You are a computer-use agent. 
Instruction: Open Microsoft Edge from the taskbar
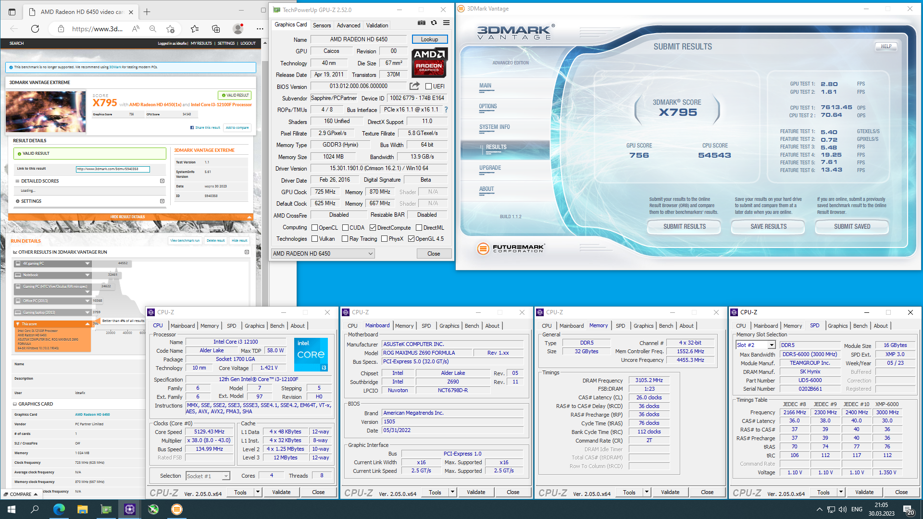click(x=59, y=509)
